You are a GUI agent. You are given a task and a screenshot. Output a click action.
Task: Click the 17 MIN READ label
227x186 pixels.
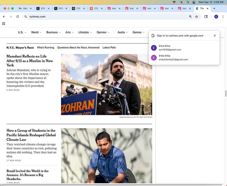pyautogui.click(x=14, y=160)
